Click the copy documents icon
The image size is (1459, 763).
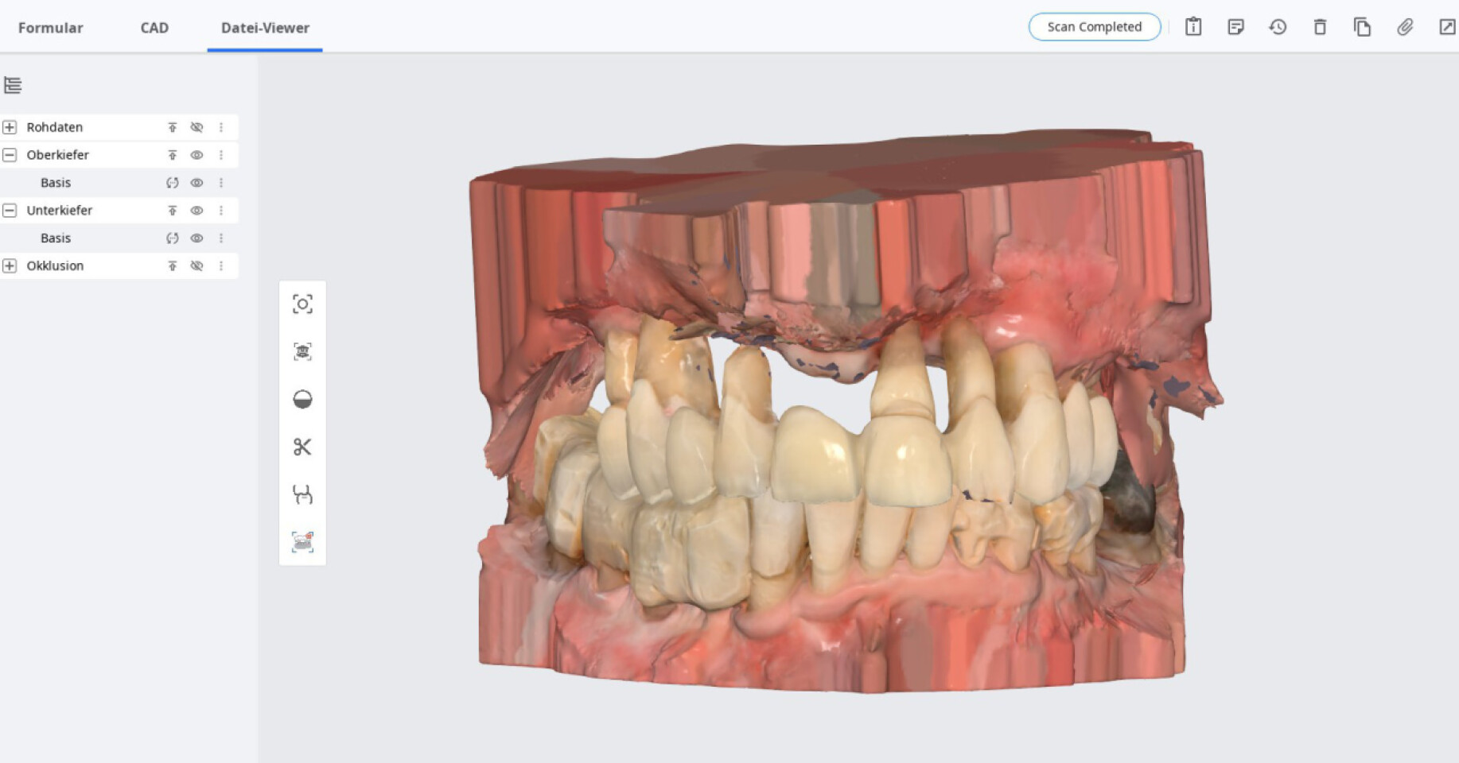point(1362,27)
